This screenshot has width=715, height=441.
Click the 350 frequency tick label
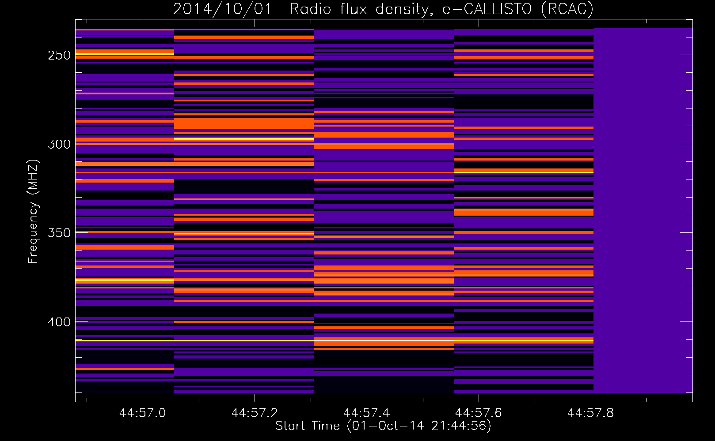59,233
